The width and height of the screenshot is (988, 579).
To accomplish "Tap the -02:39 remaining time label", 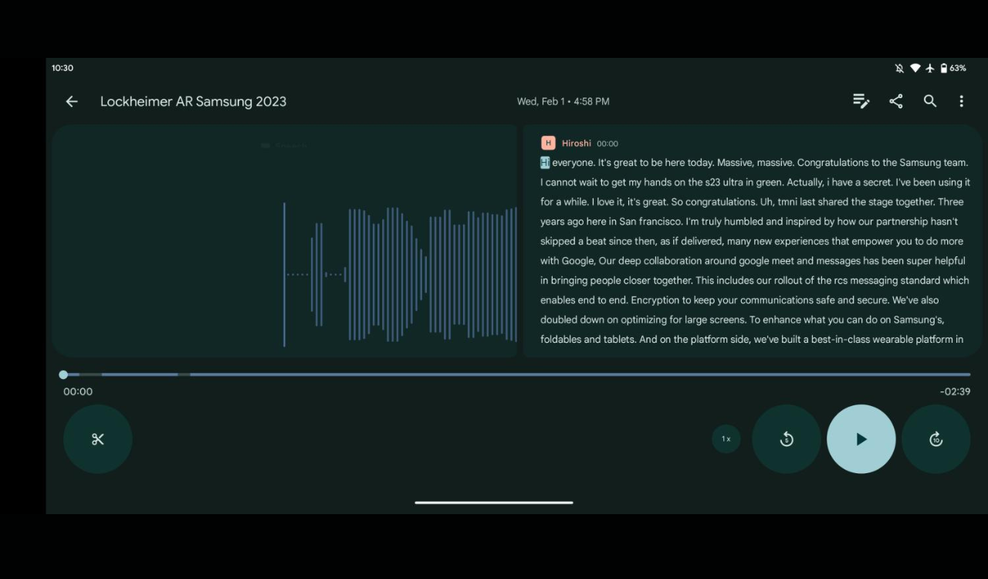I will 955,391.
